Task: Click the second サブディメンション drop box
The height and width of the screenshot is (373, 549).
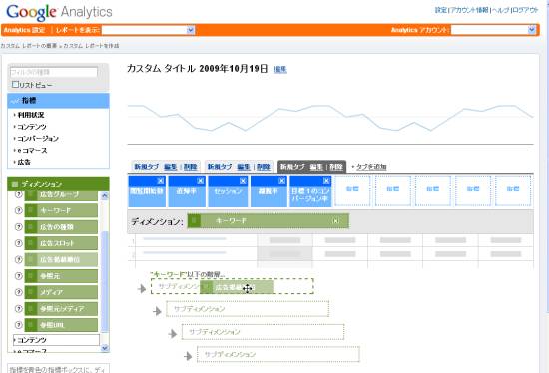Action: point(248,309)
